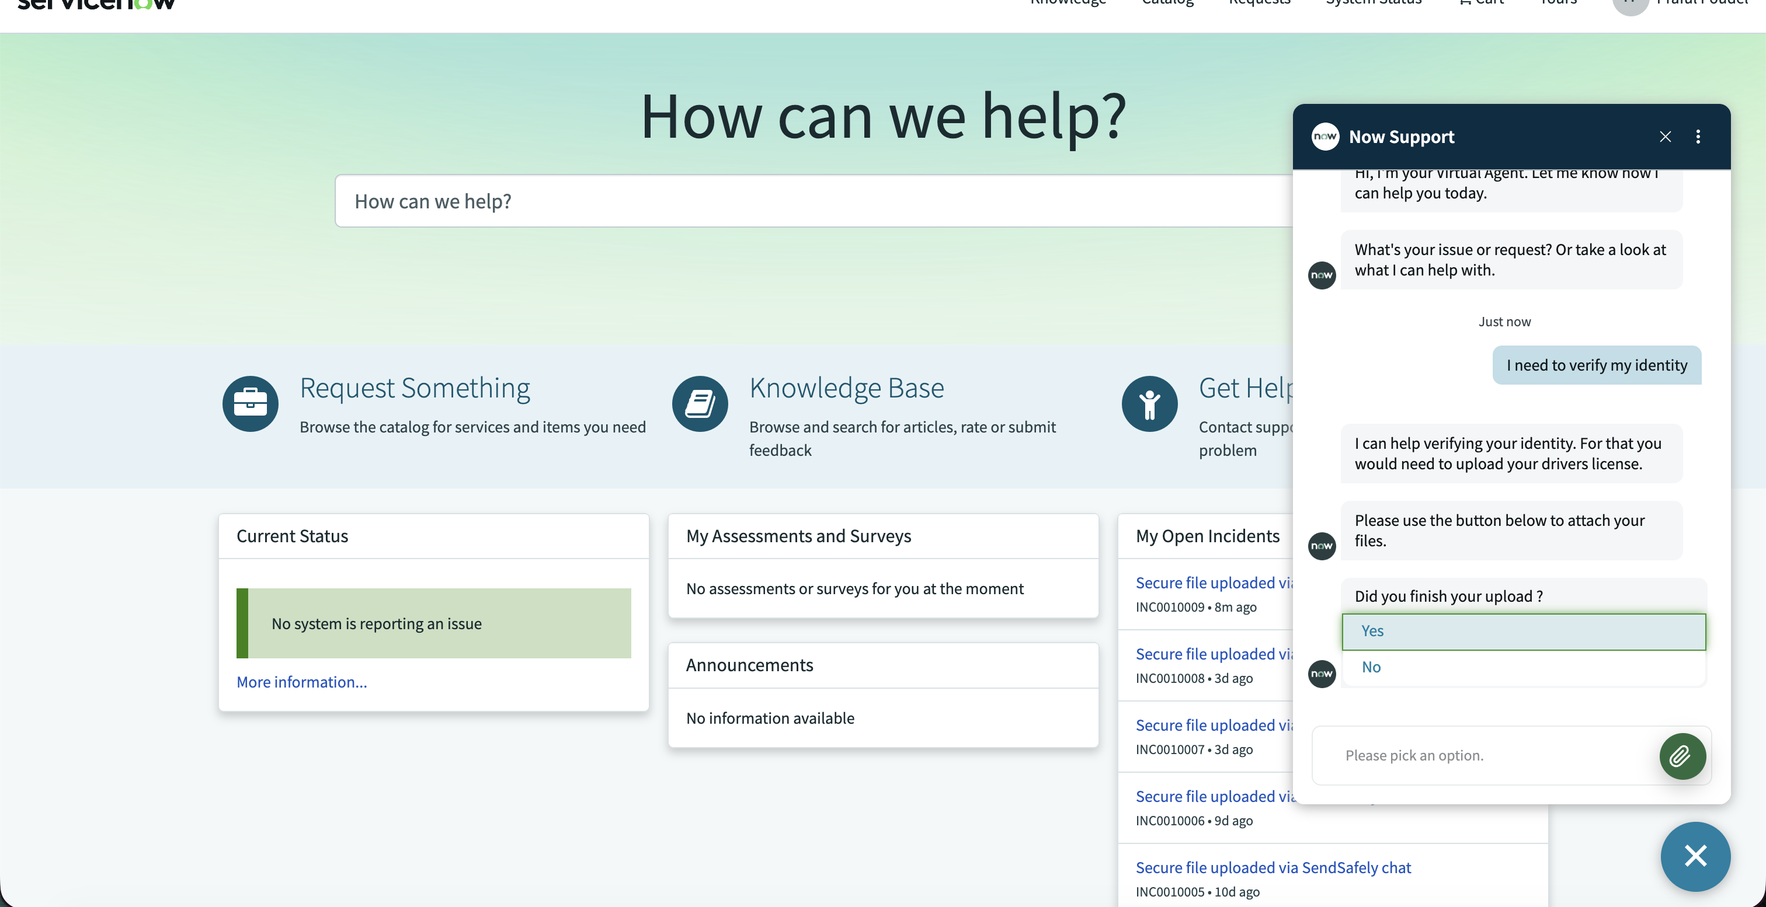This screenshot has width=1766, height=907.
Task: Click the 'Please pick an option.' chat input
Action: tap(1485, 755)
